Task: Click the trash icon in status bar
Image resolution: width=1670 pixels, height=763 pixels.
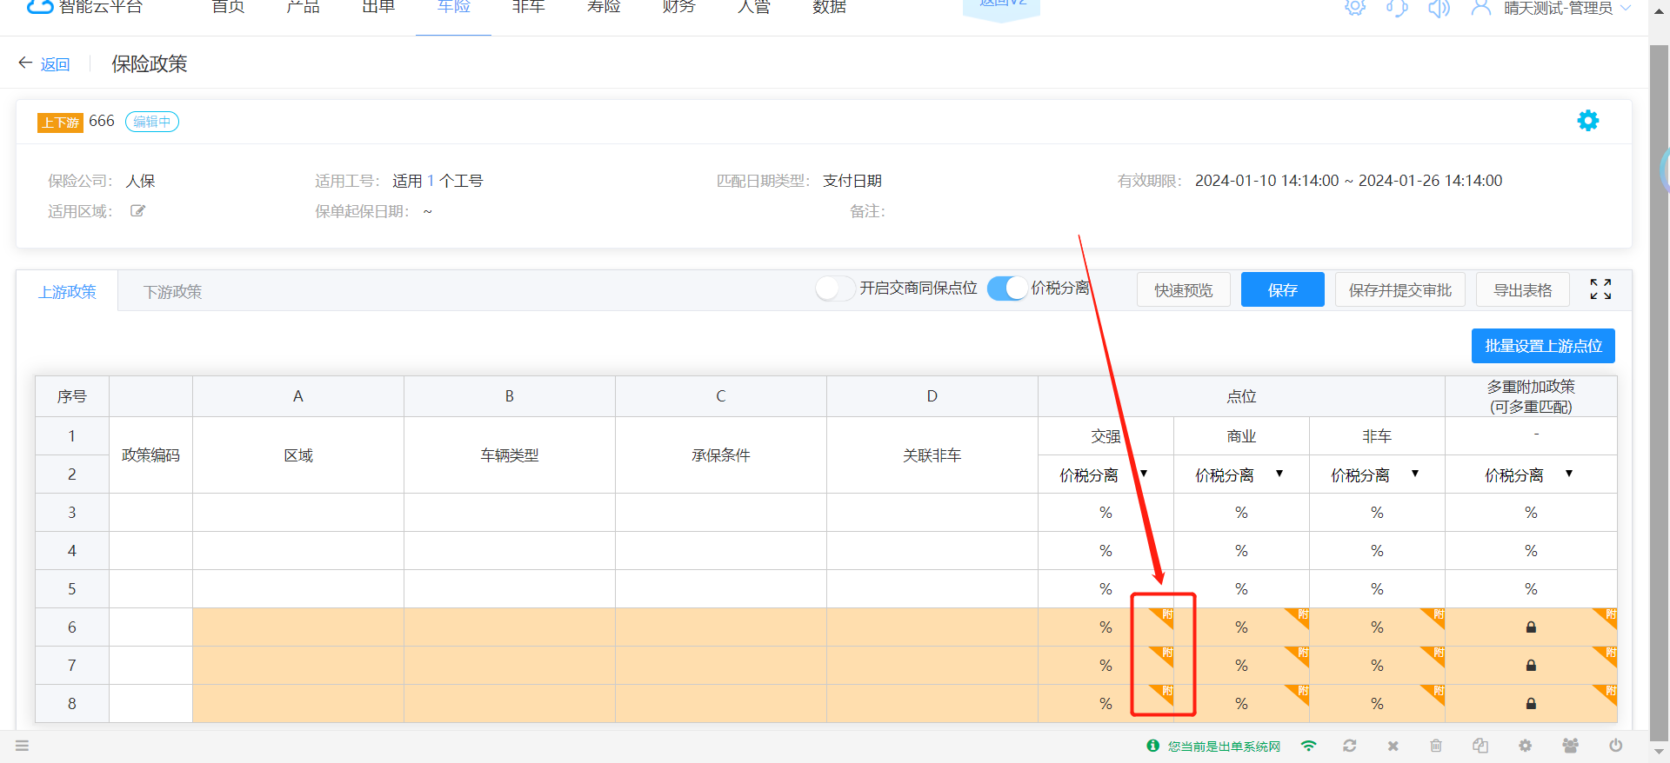Action: click(x=1436, y=746)
